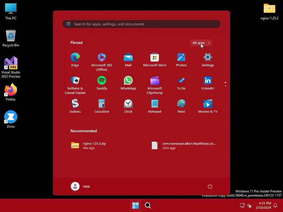
Task: Go to next pinned apps page dot
Action: click(226, 86)
